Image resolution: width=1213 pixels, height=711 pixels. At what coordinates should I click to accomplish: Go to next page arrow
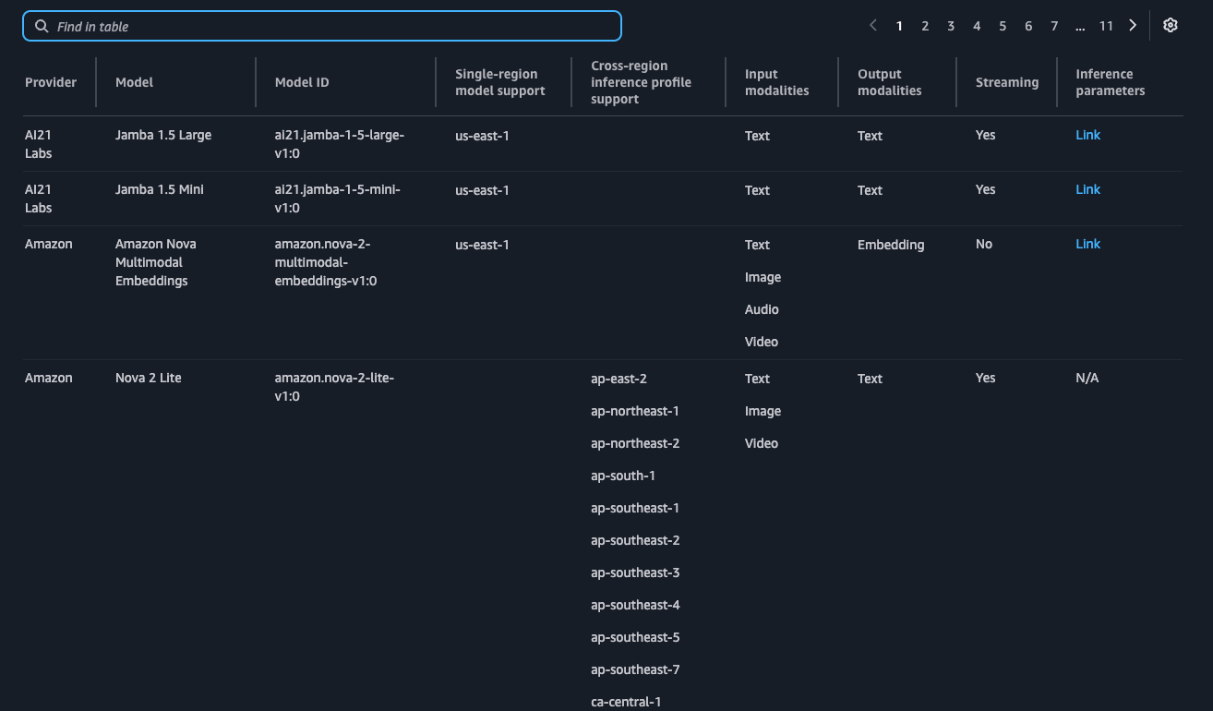[x=1133, y=26]
